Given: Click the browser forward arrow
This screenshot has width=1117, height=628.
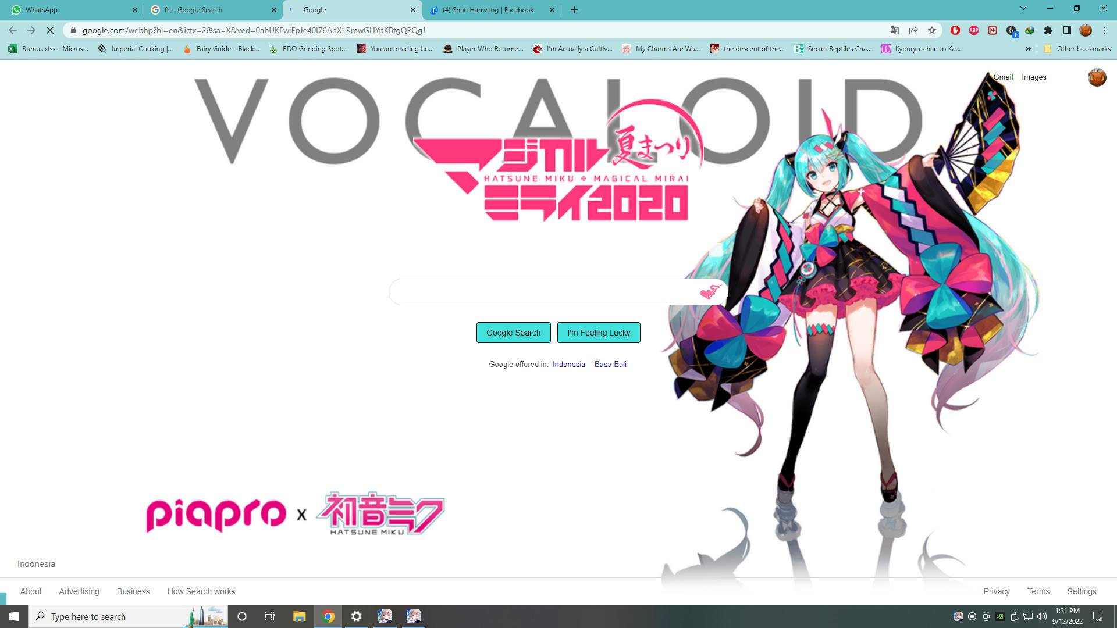Looking at the screenshot, I should (31, 30).
